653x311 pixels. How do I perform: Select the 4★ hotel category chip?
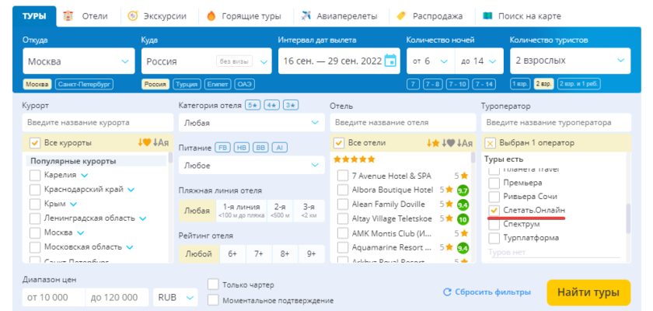click(271, 105)
